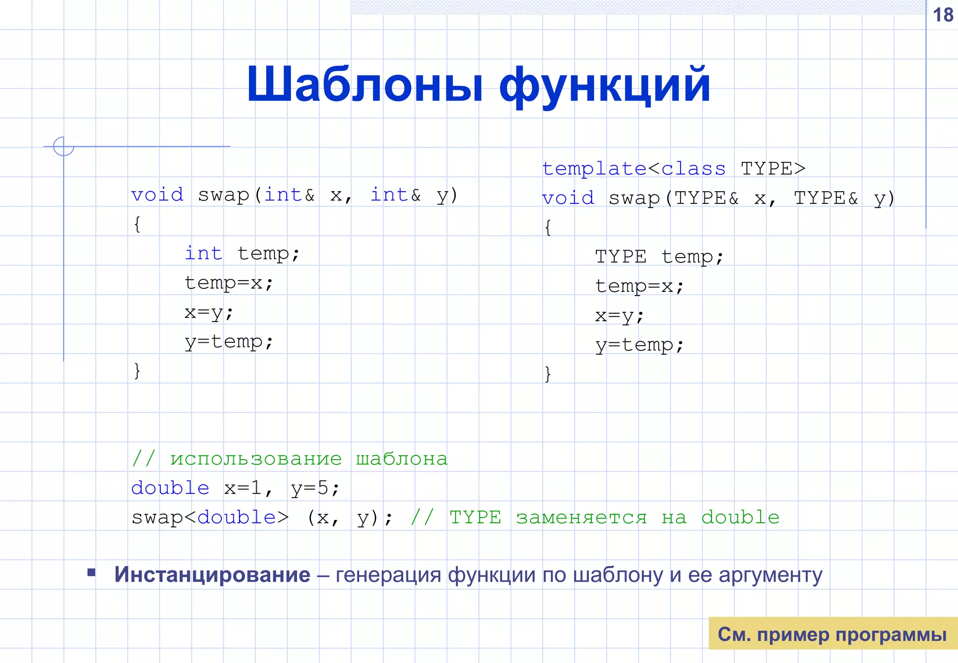The image size is (958, 663).
Task: Click 'temp=x;' in the left code block
Action: pyautogui.click(x=229, y=283)
